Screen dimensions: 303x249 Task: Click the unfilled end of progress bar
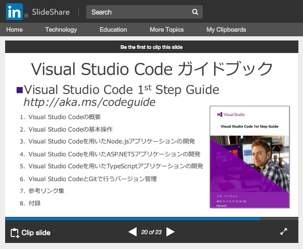pyautogui.click(x=279, y=219)
